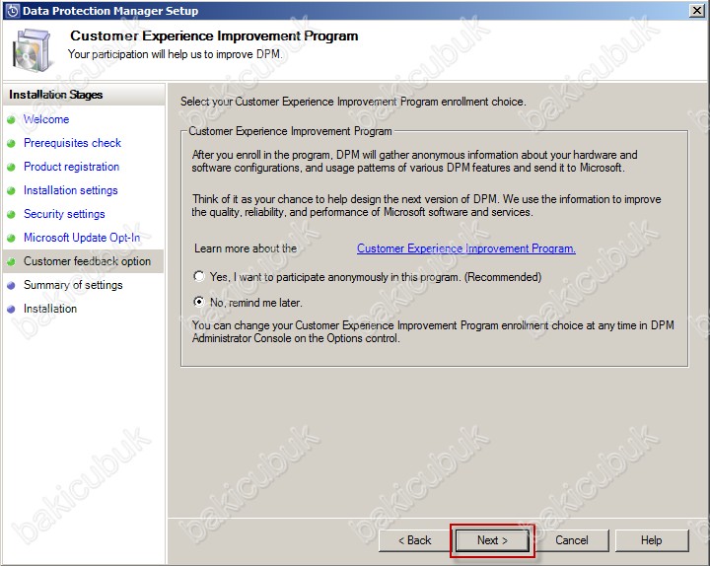Go to Microsoft Update Opt-In stage

82,238
